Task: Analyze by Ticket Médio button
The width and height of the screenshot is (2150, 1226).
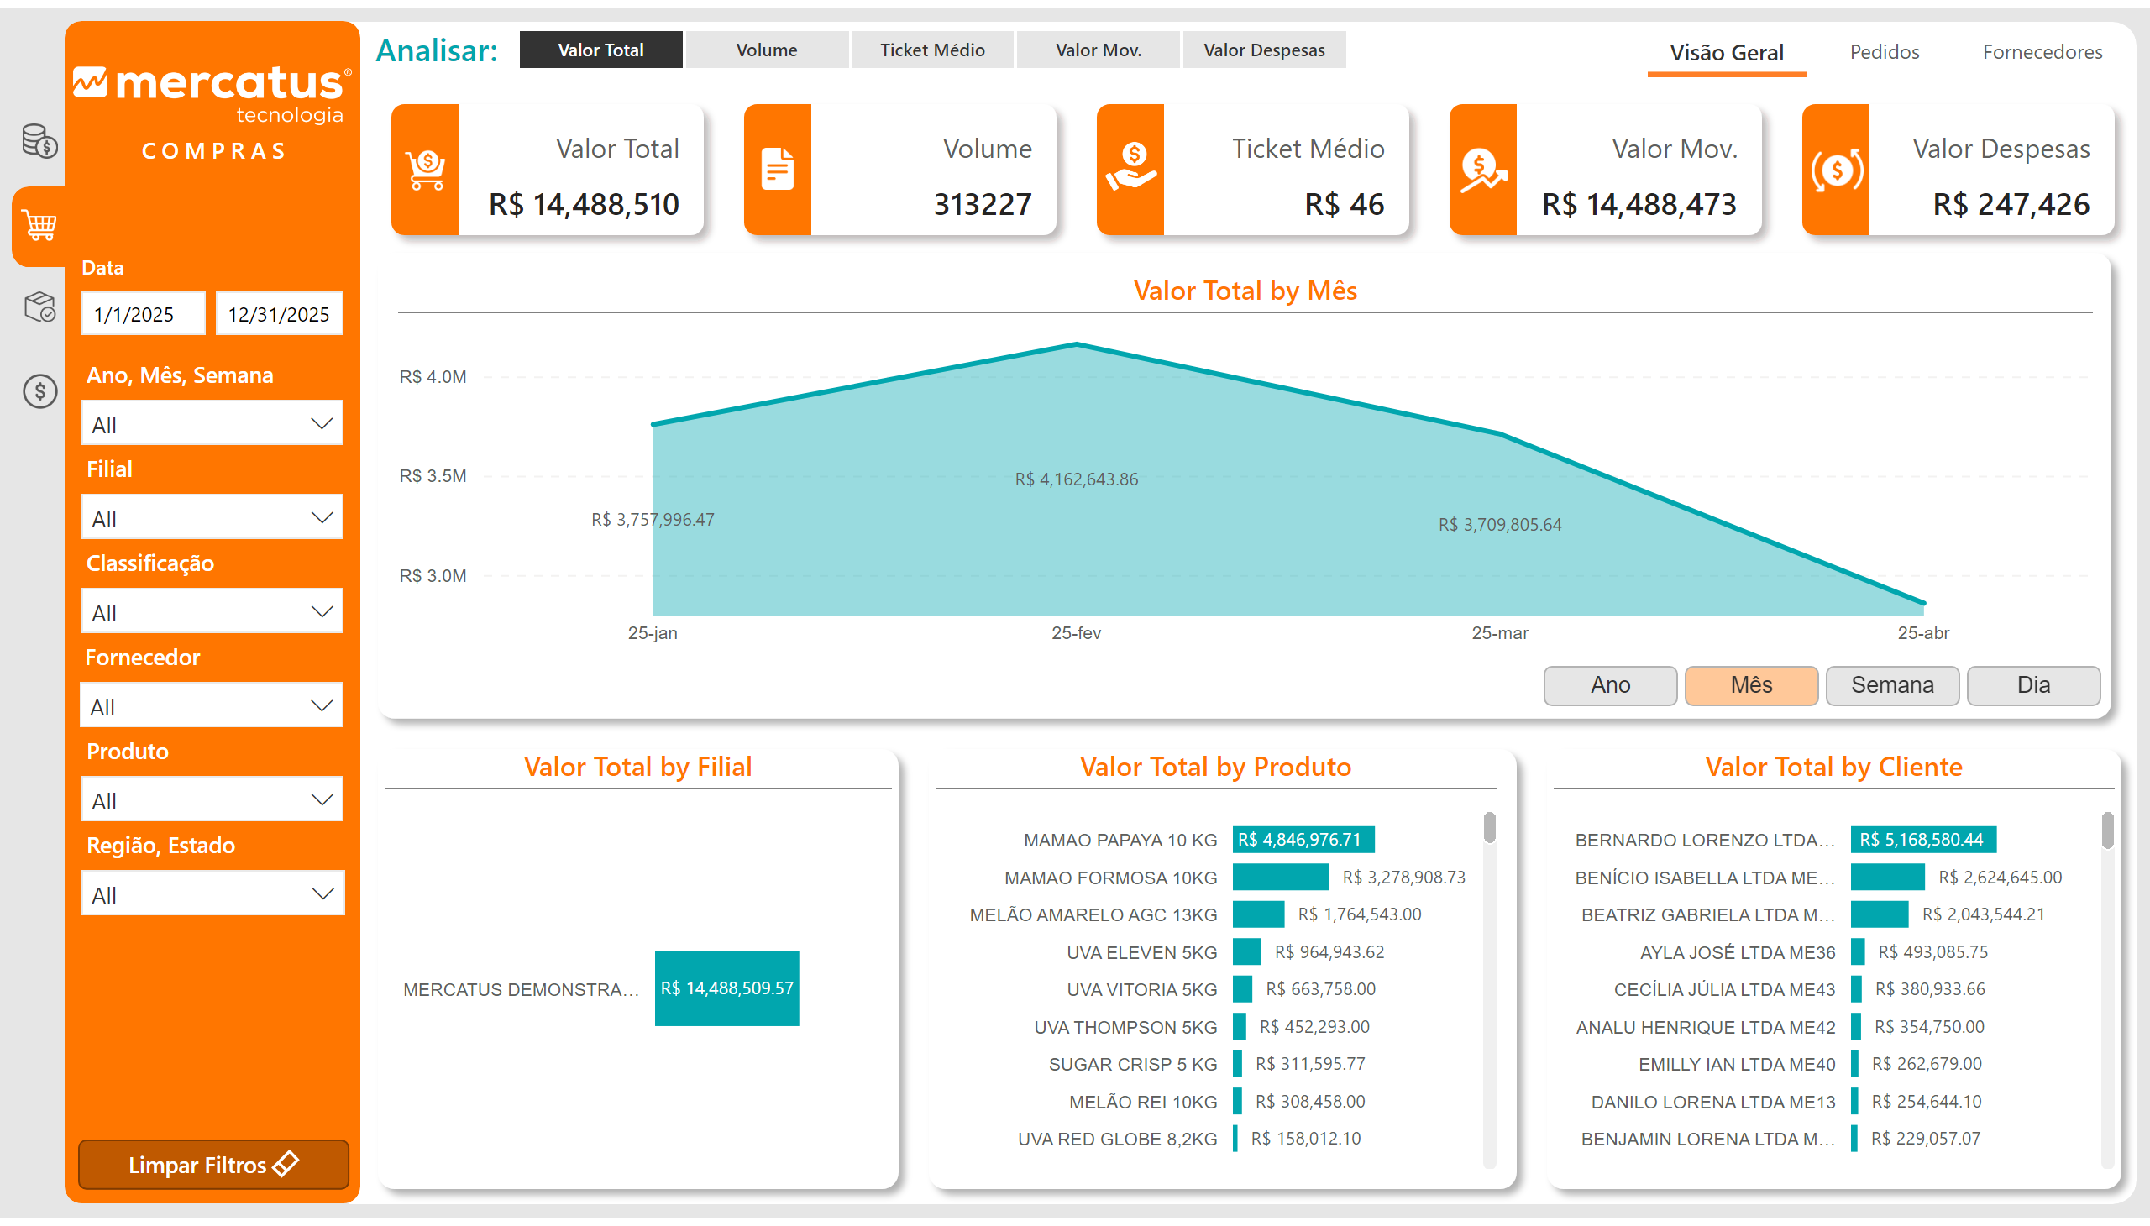Action: pos(932,50)
